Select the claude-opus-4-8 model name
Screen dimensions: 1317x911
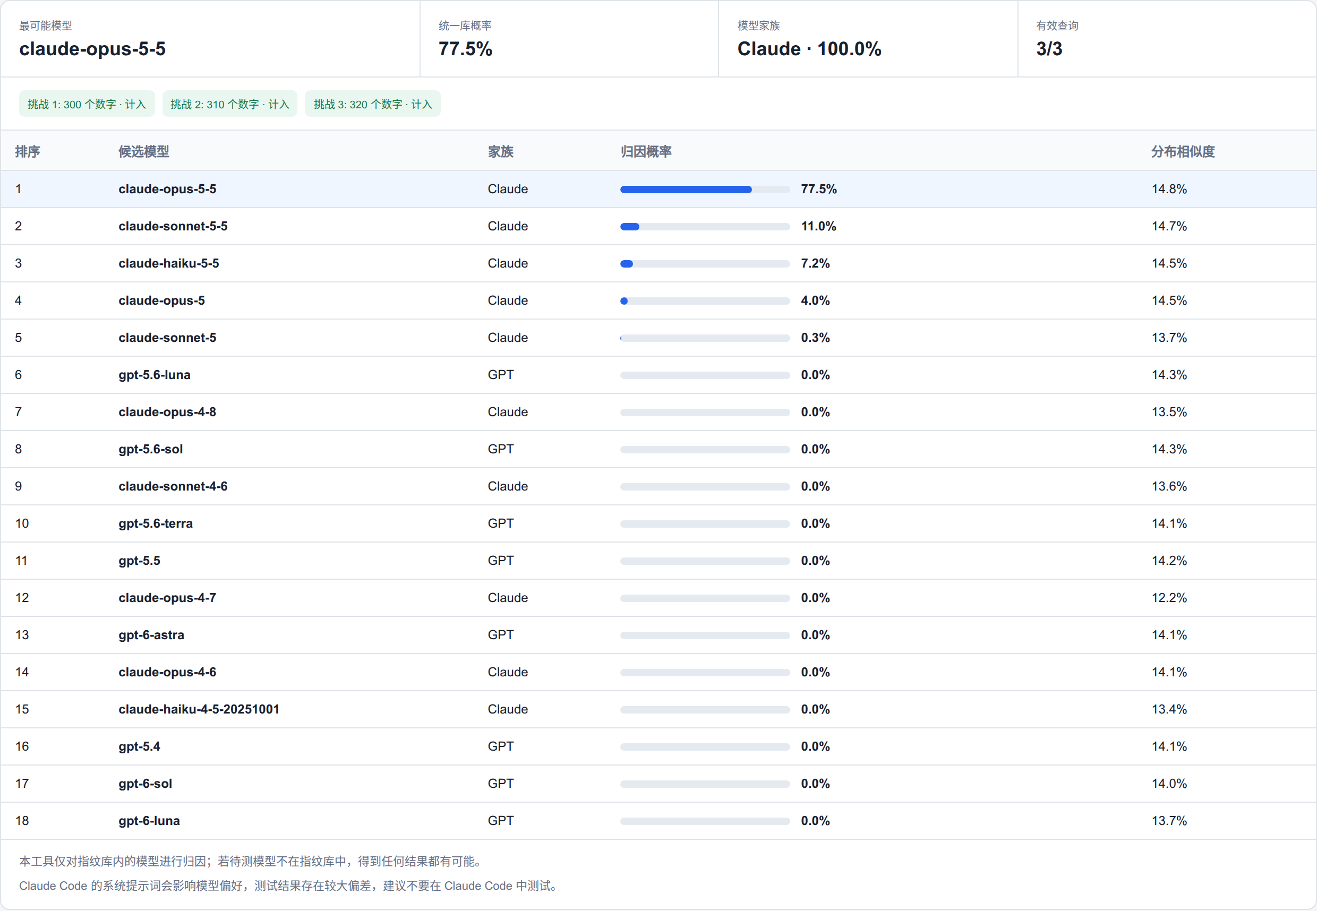tap(167, 411)
